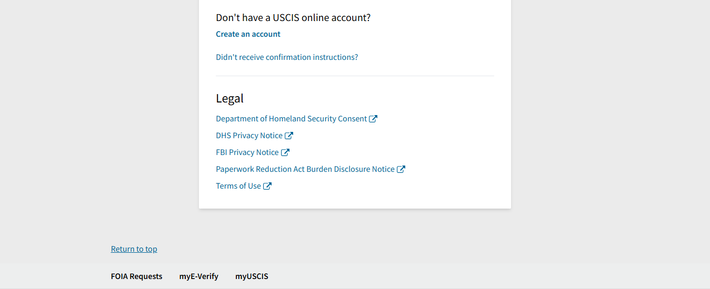The image size is (710, 289).
Task: Open myUSCIS from the footer navigation
Action: coord(252,276)
